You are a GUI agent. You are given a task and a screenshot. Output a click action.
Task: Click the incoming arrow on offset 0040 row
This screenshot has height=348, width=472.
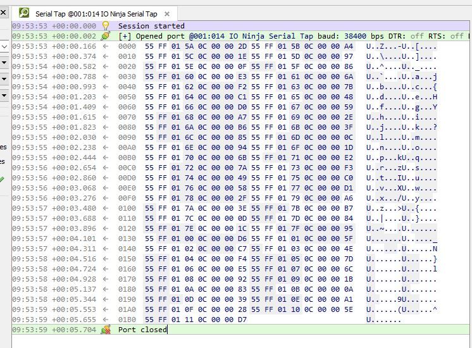pos(106,87)
